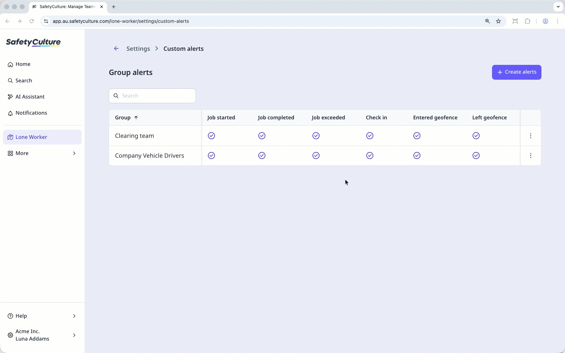This screenshot has height=353, width=565.
Task: Click the SafetyCulture logo
Action: pos(33,42)
